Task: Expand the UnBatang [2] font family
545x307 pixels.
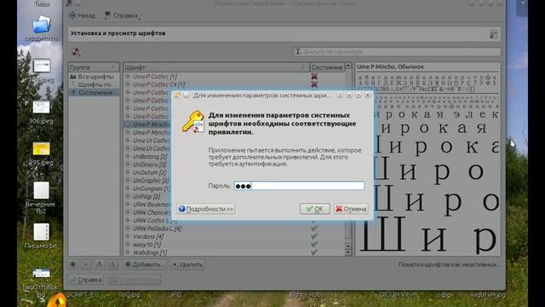Action: click(x=128, y=157)
